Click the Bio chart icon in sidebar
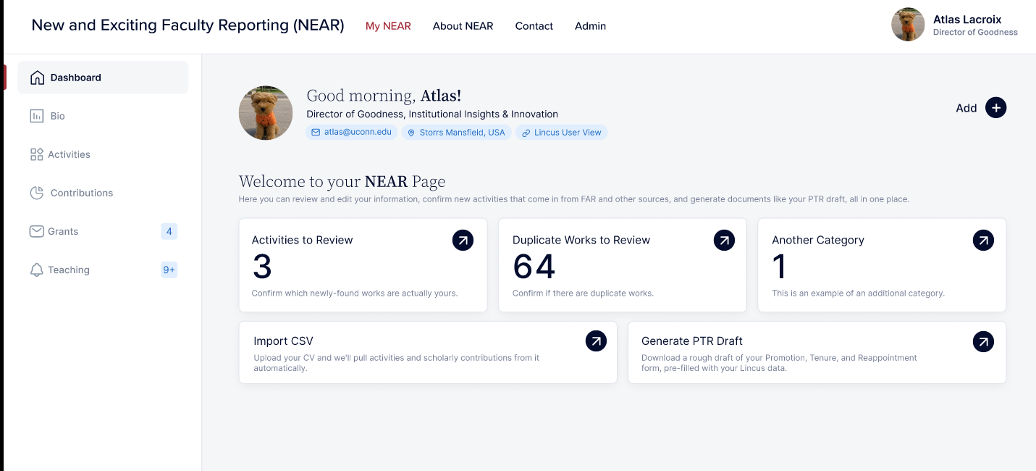 (36, 116)
